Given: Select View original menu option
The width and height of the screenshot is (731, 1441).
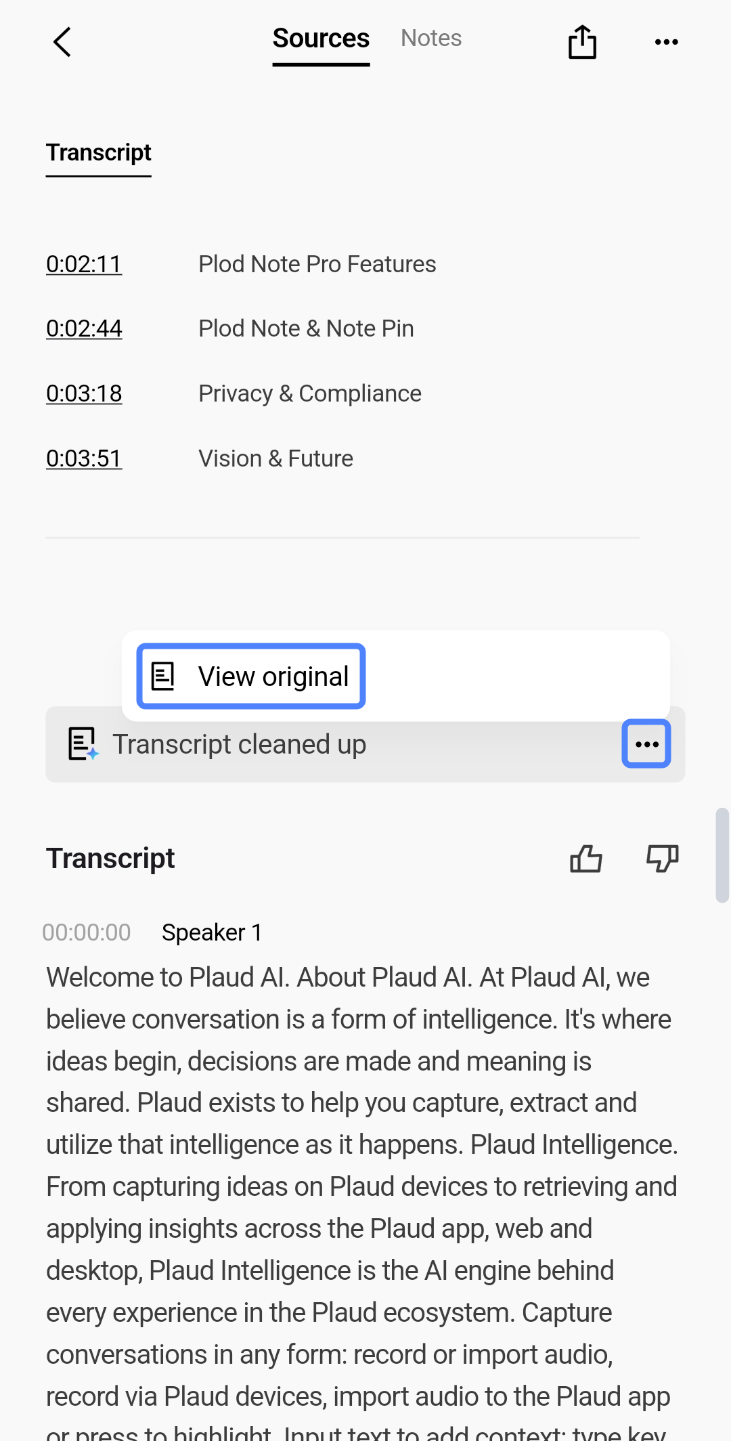Looking at the screenshot, I should click(x=251, y=676).
